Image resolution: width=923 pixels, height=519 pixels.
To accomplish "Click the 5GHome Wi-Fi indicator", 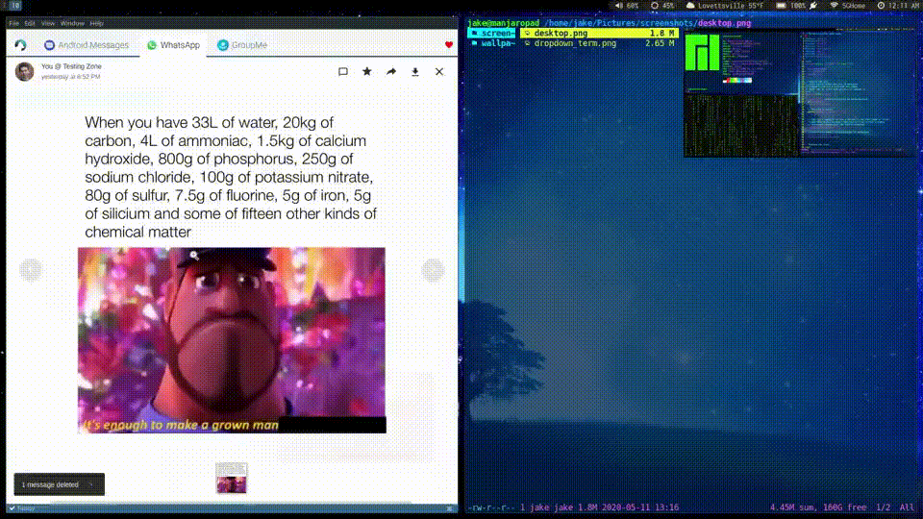I will coord(848,6).
